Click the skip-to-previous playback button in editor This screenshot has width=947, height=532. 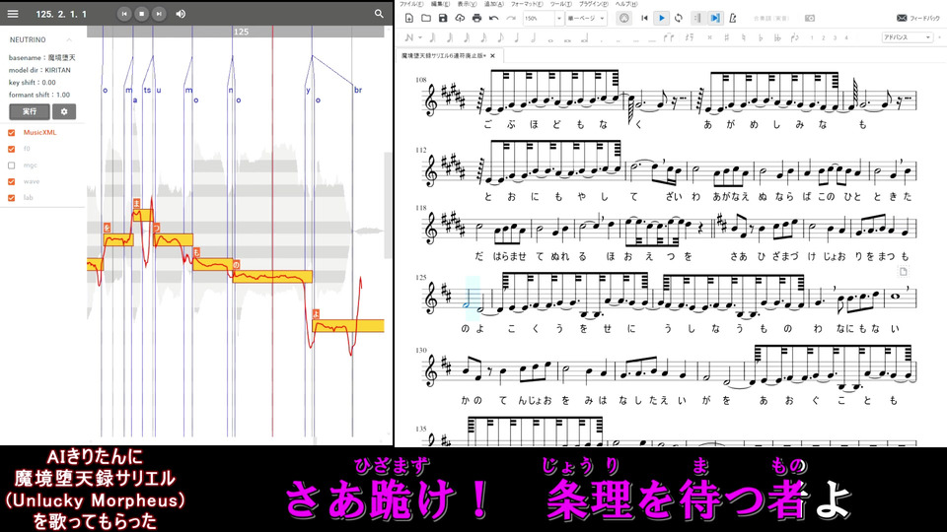pos(124,13)
